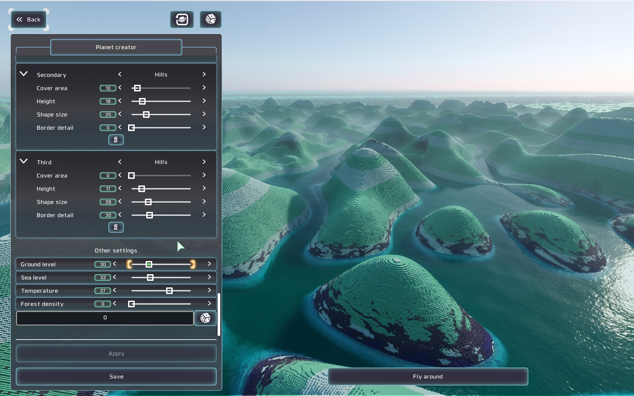Decrease Forest density value
Viewport: 634px width, 396px height.
click(x=115, y=304)
